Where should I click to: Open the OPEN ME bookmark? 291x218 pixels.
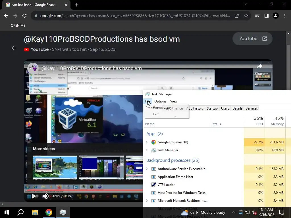(18, 25)
